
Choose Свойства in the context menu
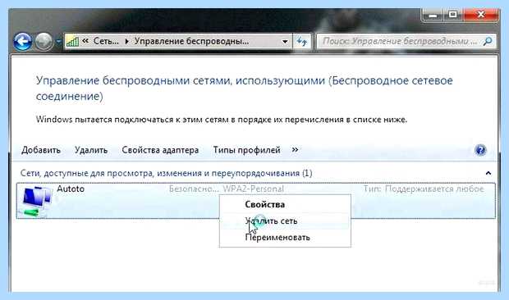(x=286, y=204)
